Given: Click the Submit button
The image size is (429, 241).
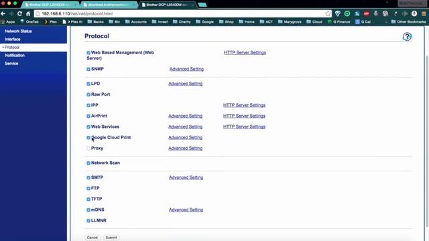Looking at the screenshot, I should pos(111,238).
